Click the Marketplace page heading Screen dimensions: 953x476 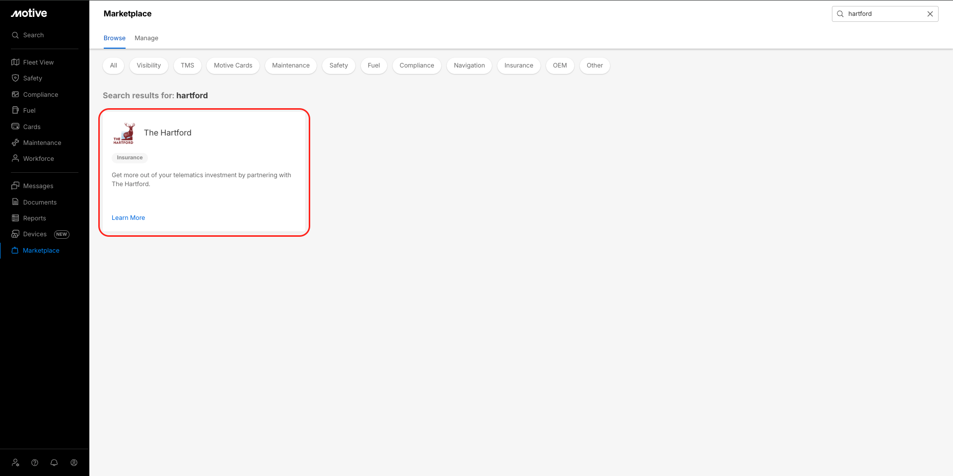pyautogui.click(x=128, y=14)
